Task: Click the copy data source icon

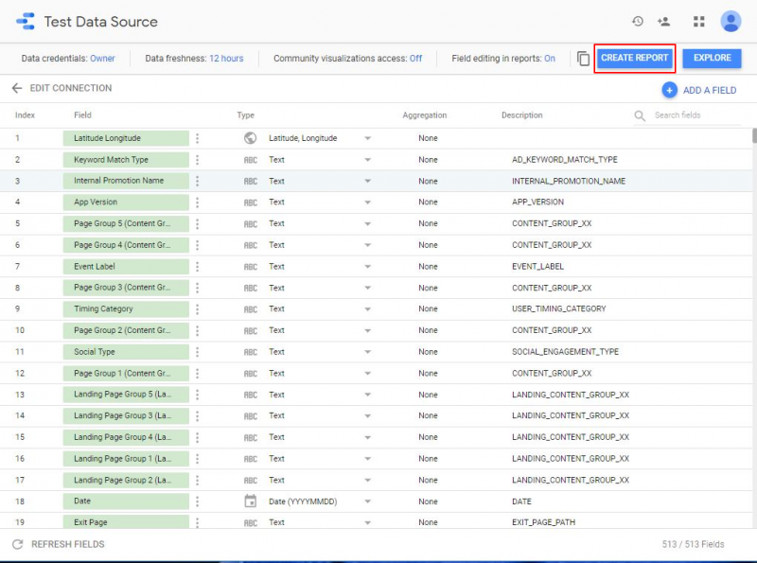Action: tap(583, 59)
